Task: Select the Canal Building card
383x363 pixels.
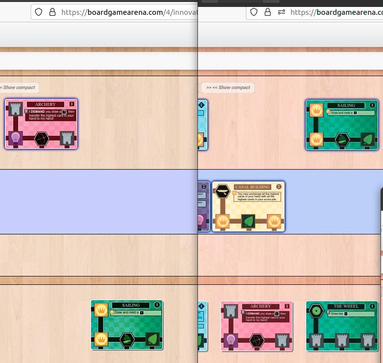Action: click(x=248, y=207)
